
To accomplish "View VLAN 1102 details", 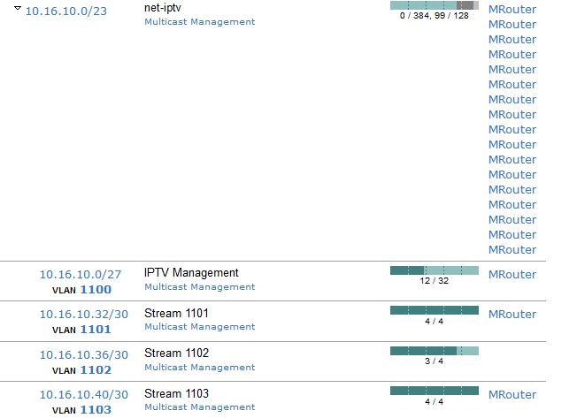I will pyautogui.click(x=96, y=369).
